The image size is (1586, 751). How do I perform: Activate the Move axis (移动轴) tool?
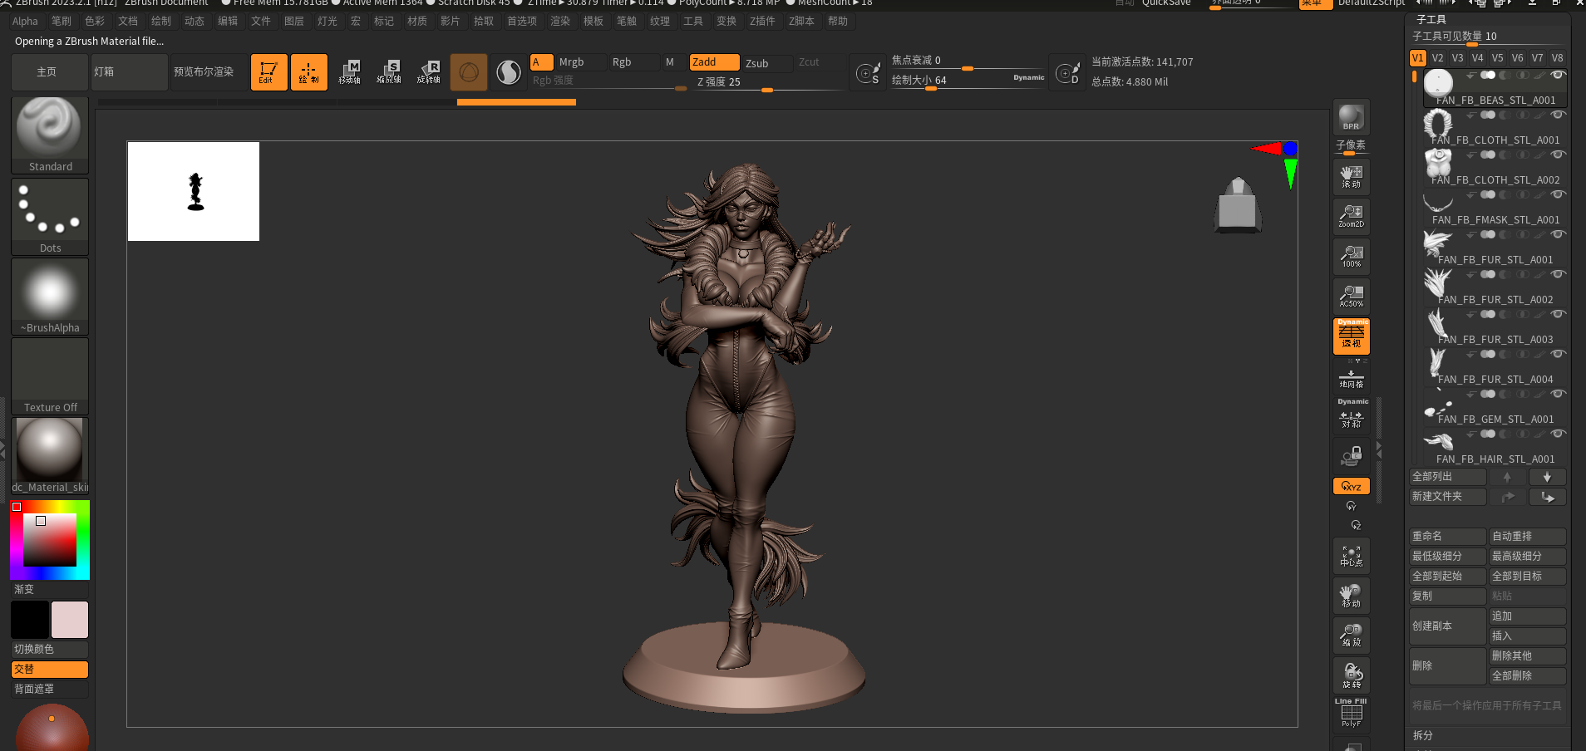tap(350, 71)
